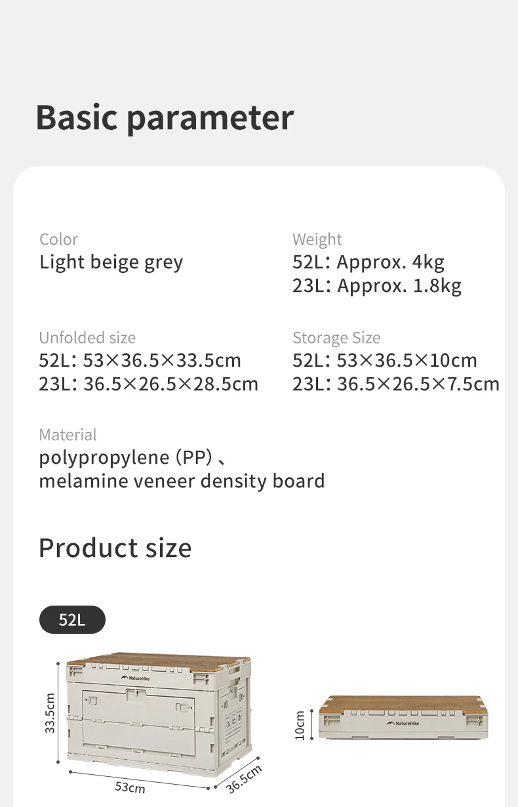Click the wooden lid of unfolded box
The height and width of the screenshot is (807, 518).
159,659
